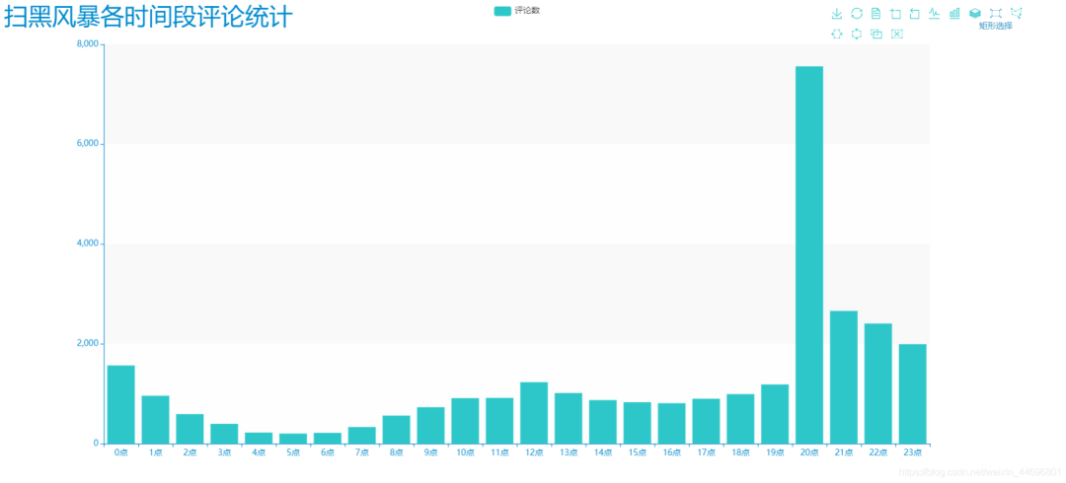The image size is (1066, 483).
Task: Switch to bar chart icon
Action: coord(954,13)
